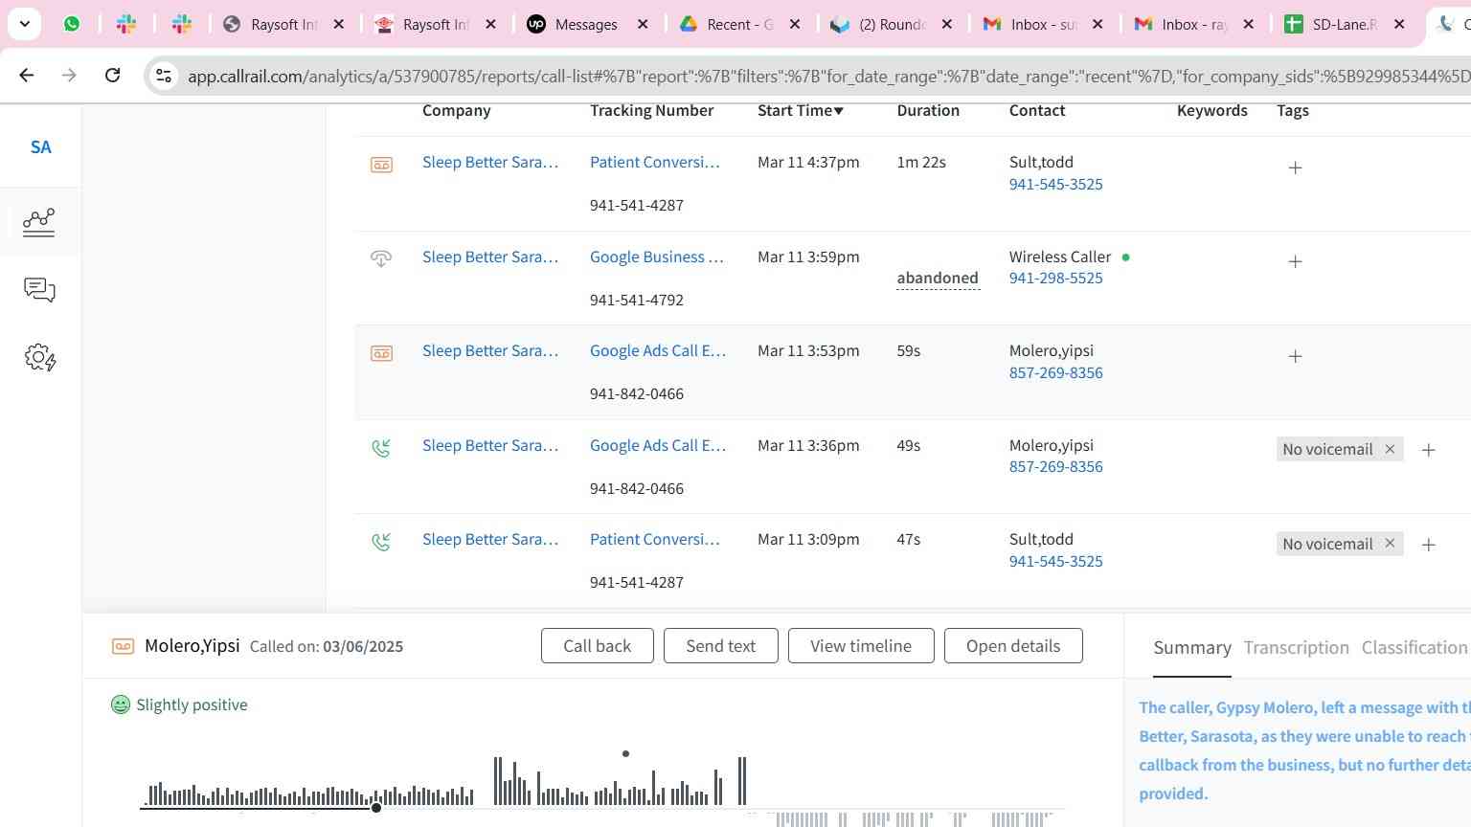This screenshot has width=1471, height=827.
Task: Add tag to 4:37pm Sult,todd call
Action: pyautogui.click(x=1295, y=168)
